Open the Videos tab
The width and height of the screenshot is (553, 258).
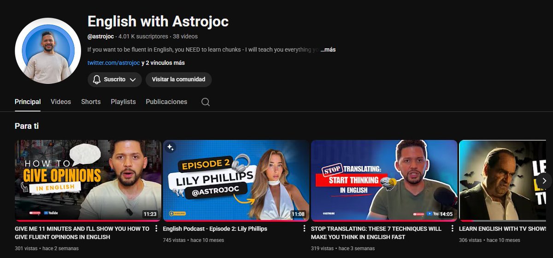coord(61,102)
